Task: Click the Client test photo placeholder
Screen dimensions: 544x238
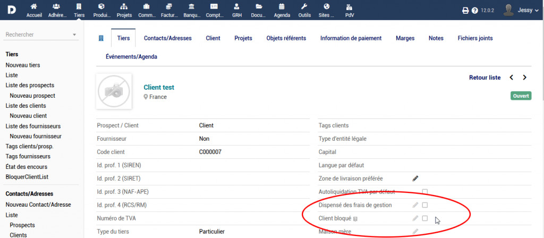Action: (114, 91)
